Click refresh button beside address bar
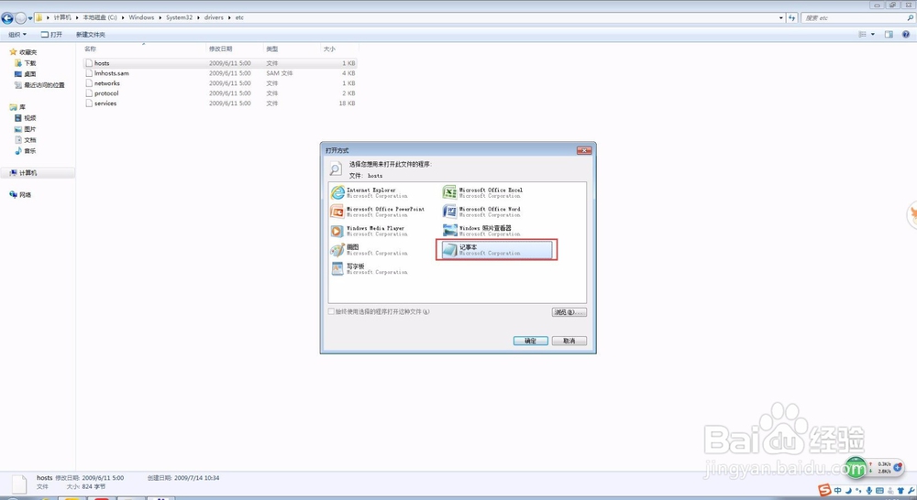917x500 pixels. pos(792,18)
